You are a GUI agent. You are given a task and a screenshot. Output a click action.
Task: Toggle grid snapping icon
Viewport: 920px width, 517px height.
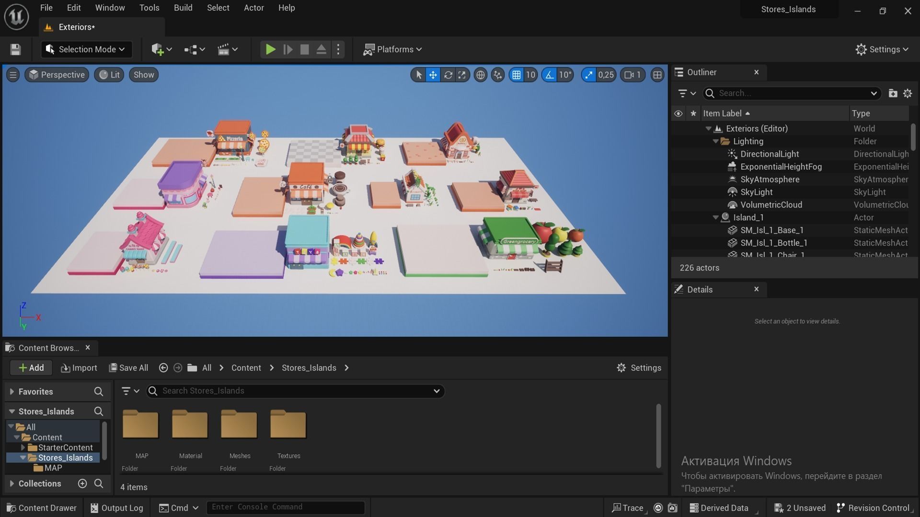point(516,75)
